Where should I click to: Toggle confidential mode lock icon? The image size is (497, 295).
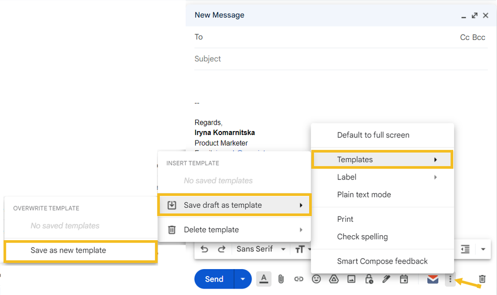pyautogui.click(x=369, y=279)
